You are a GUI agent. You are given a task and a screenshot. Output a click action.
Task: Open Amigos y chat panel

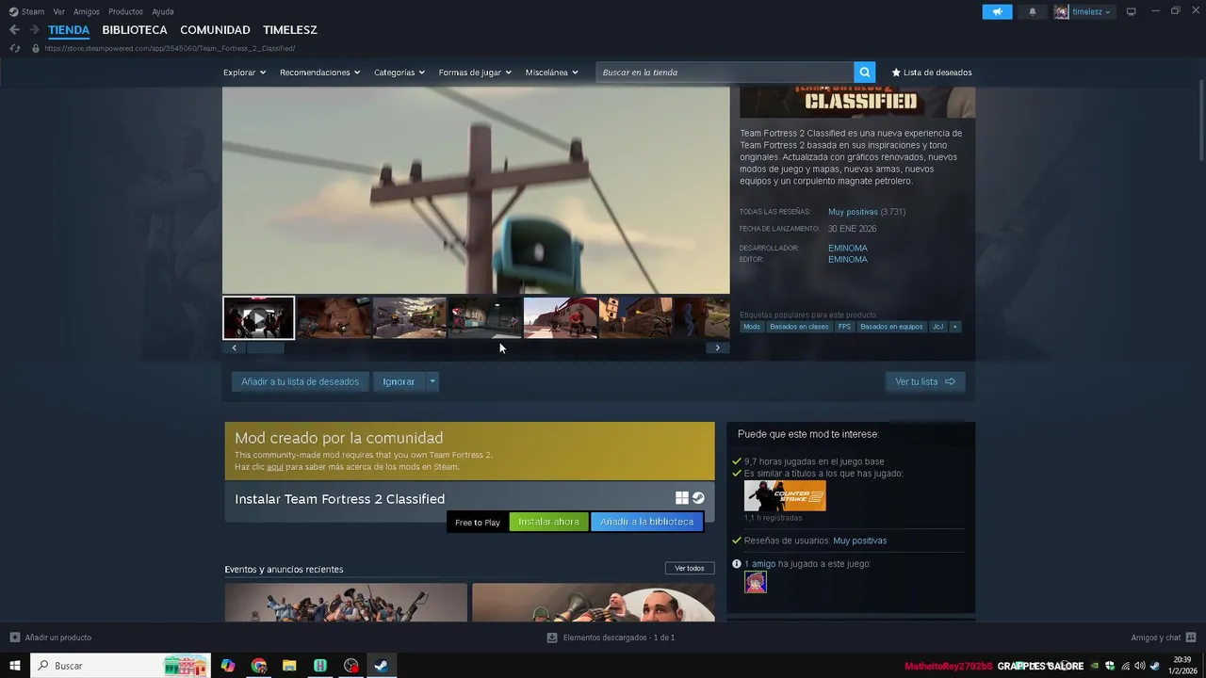pyautogui.click(x=1164, y=638)
